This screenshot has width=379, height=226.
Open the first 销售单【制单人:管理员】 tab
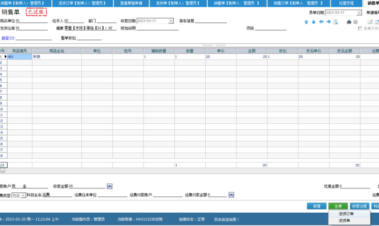(26, 3)
